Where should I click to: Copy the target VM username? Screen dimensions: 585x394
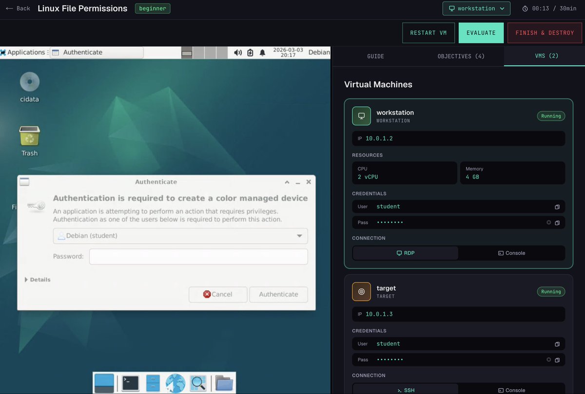[x=557, y=344]
